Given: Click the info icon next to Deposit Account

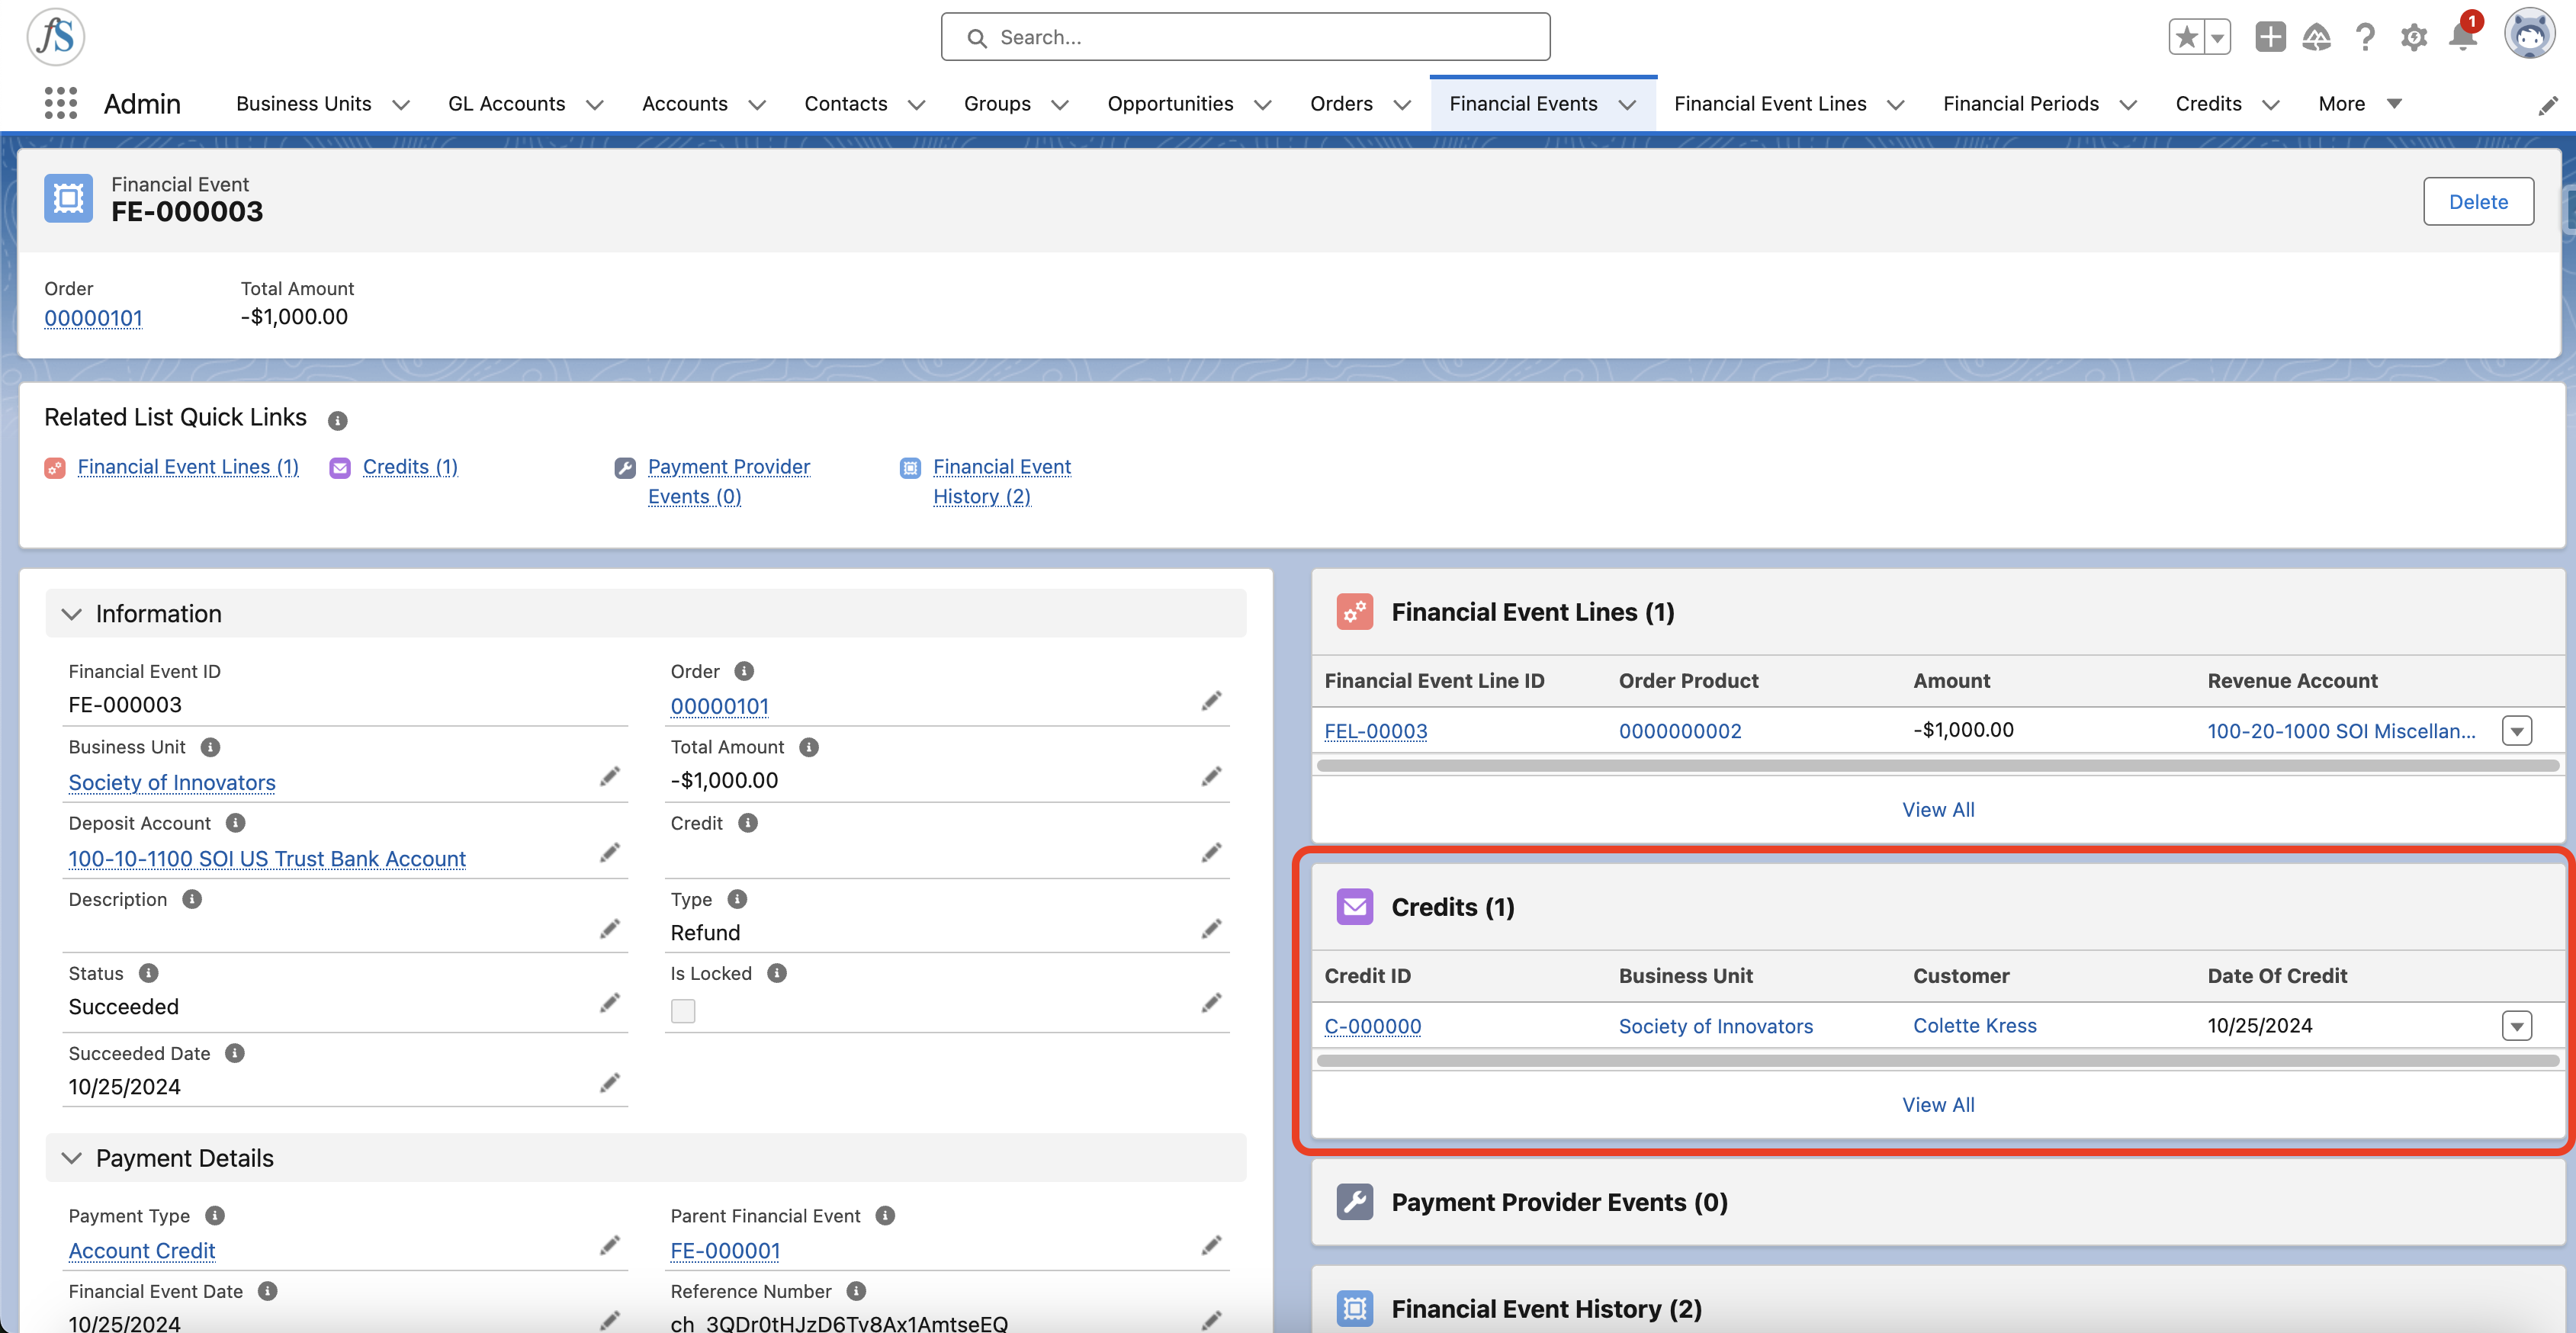Looking at the screenshot, I should [235, 823].
